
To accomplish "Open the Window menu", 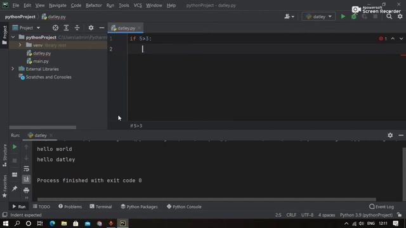I will point(154,5).
